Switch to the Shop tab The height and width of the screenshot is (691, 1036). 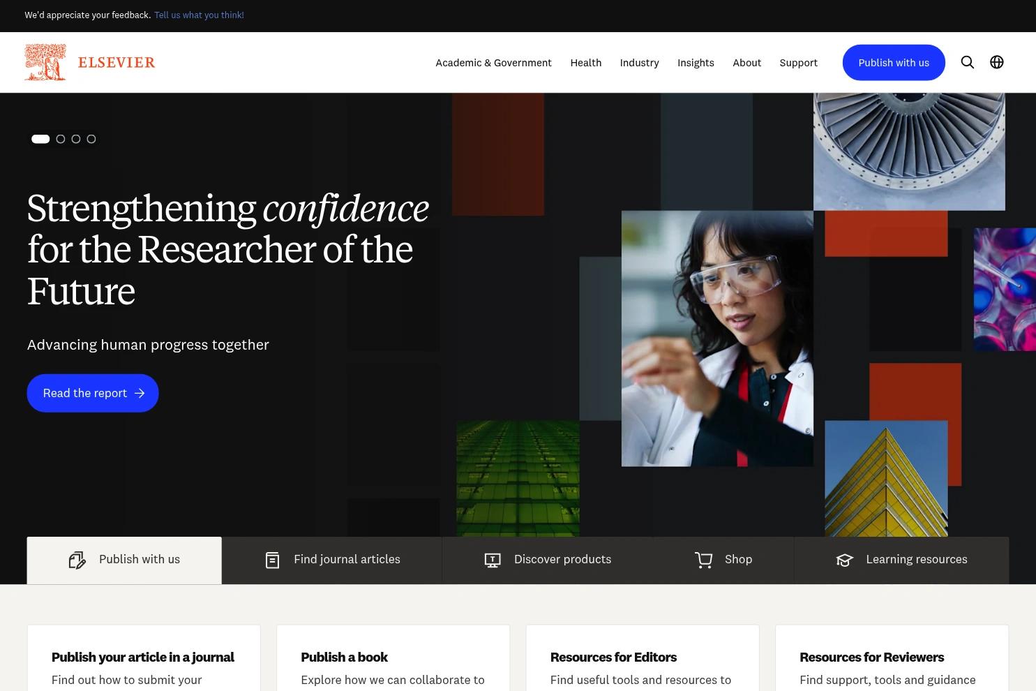723,560
